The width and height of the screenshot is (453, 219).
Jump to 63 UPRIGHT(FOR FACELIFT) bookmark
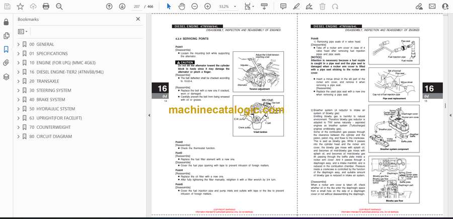coord(55,118)
